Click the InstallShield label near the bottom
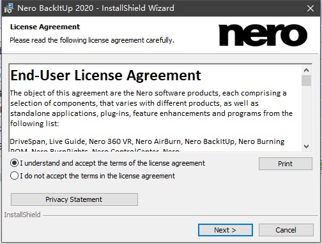This screenshot has width=322, height=244. [22, 215]
